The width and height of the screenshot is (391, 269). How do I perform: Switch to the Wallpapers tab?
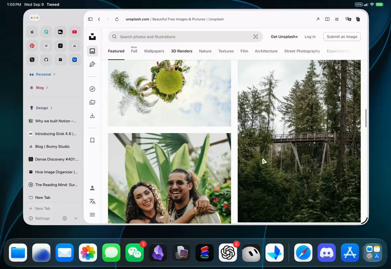pos(154,51)
